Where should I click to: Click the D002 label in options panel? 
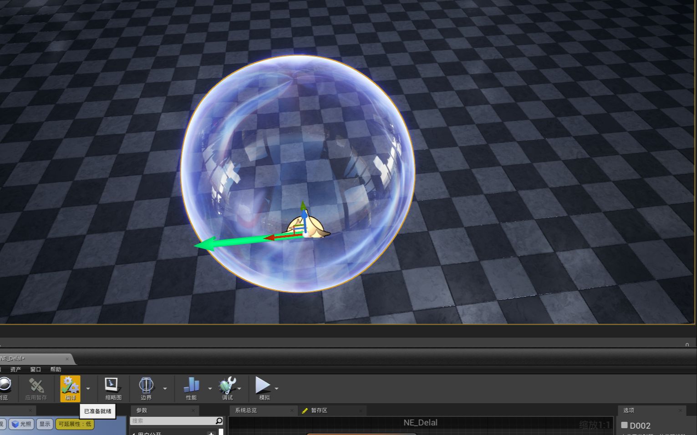point(640,425)
